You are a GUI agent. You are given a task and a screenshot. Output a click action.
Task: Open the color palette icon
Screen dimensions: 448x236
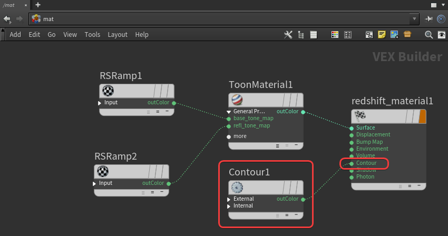pyautogui.click(x=335, y=35)
